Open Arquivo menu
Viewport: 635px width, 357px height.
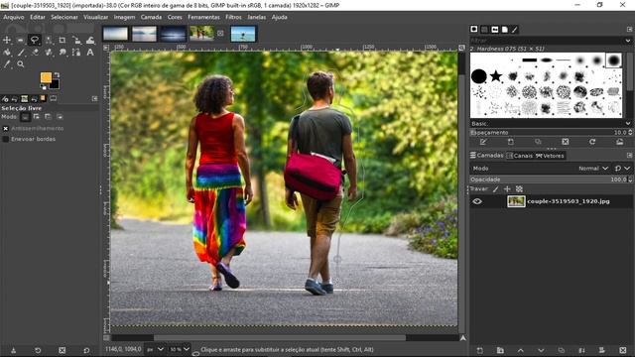coord(14,17)
